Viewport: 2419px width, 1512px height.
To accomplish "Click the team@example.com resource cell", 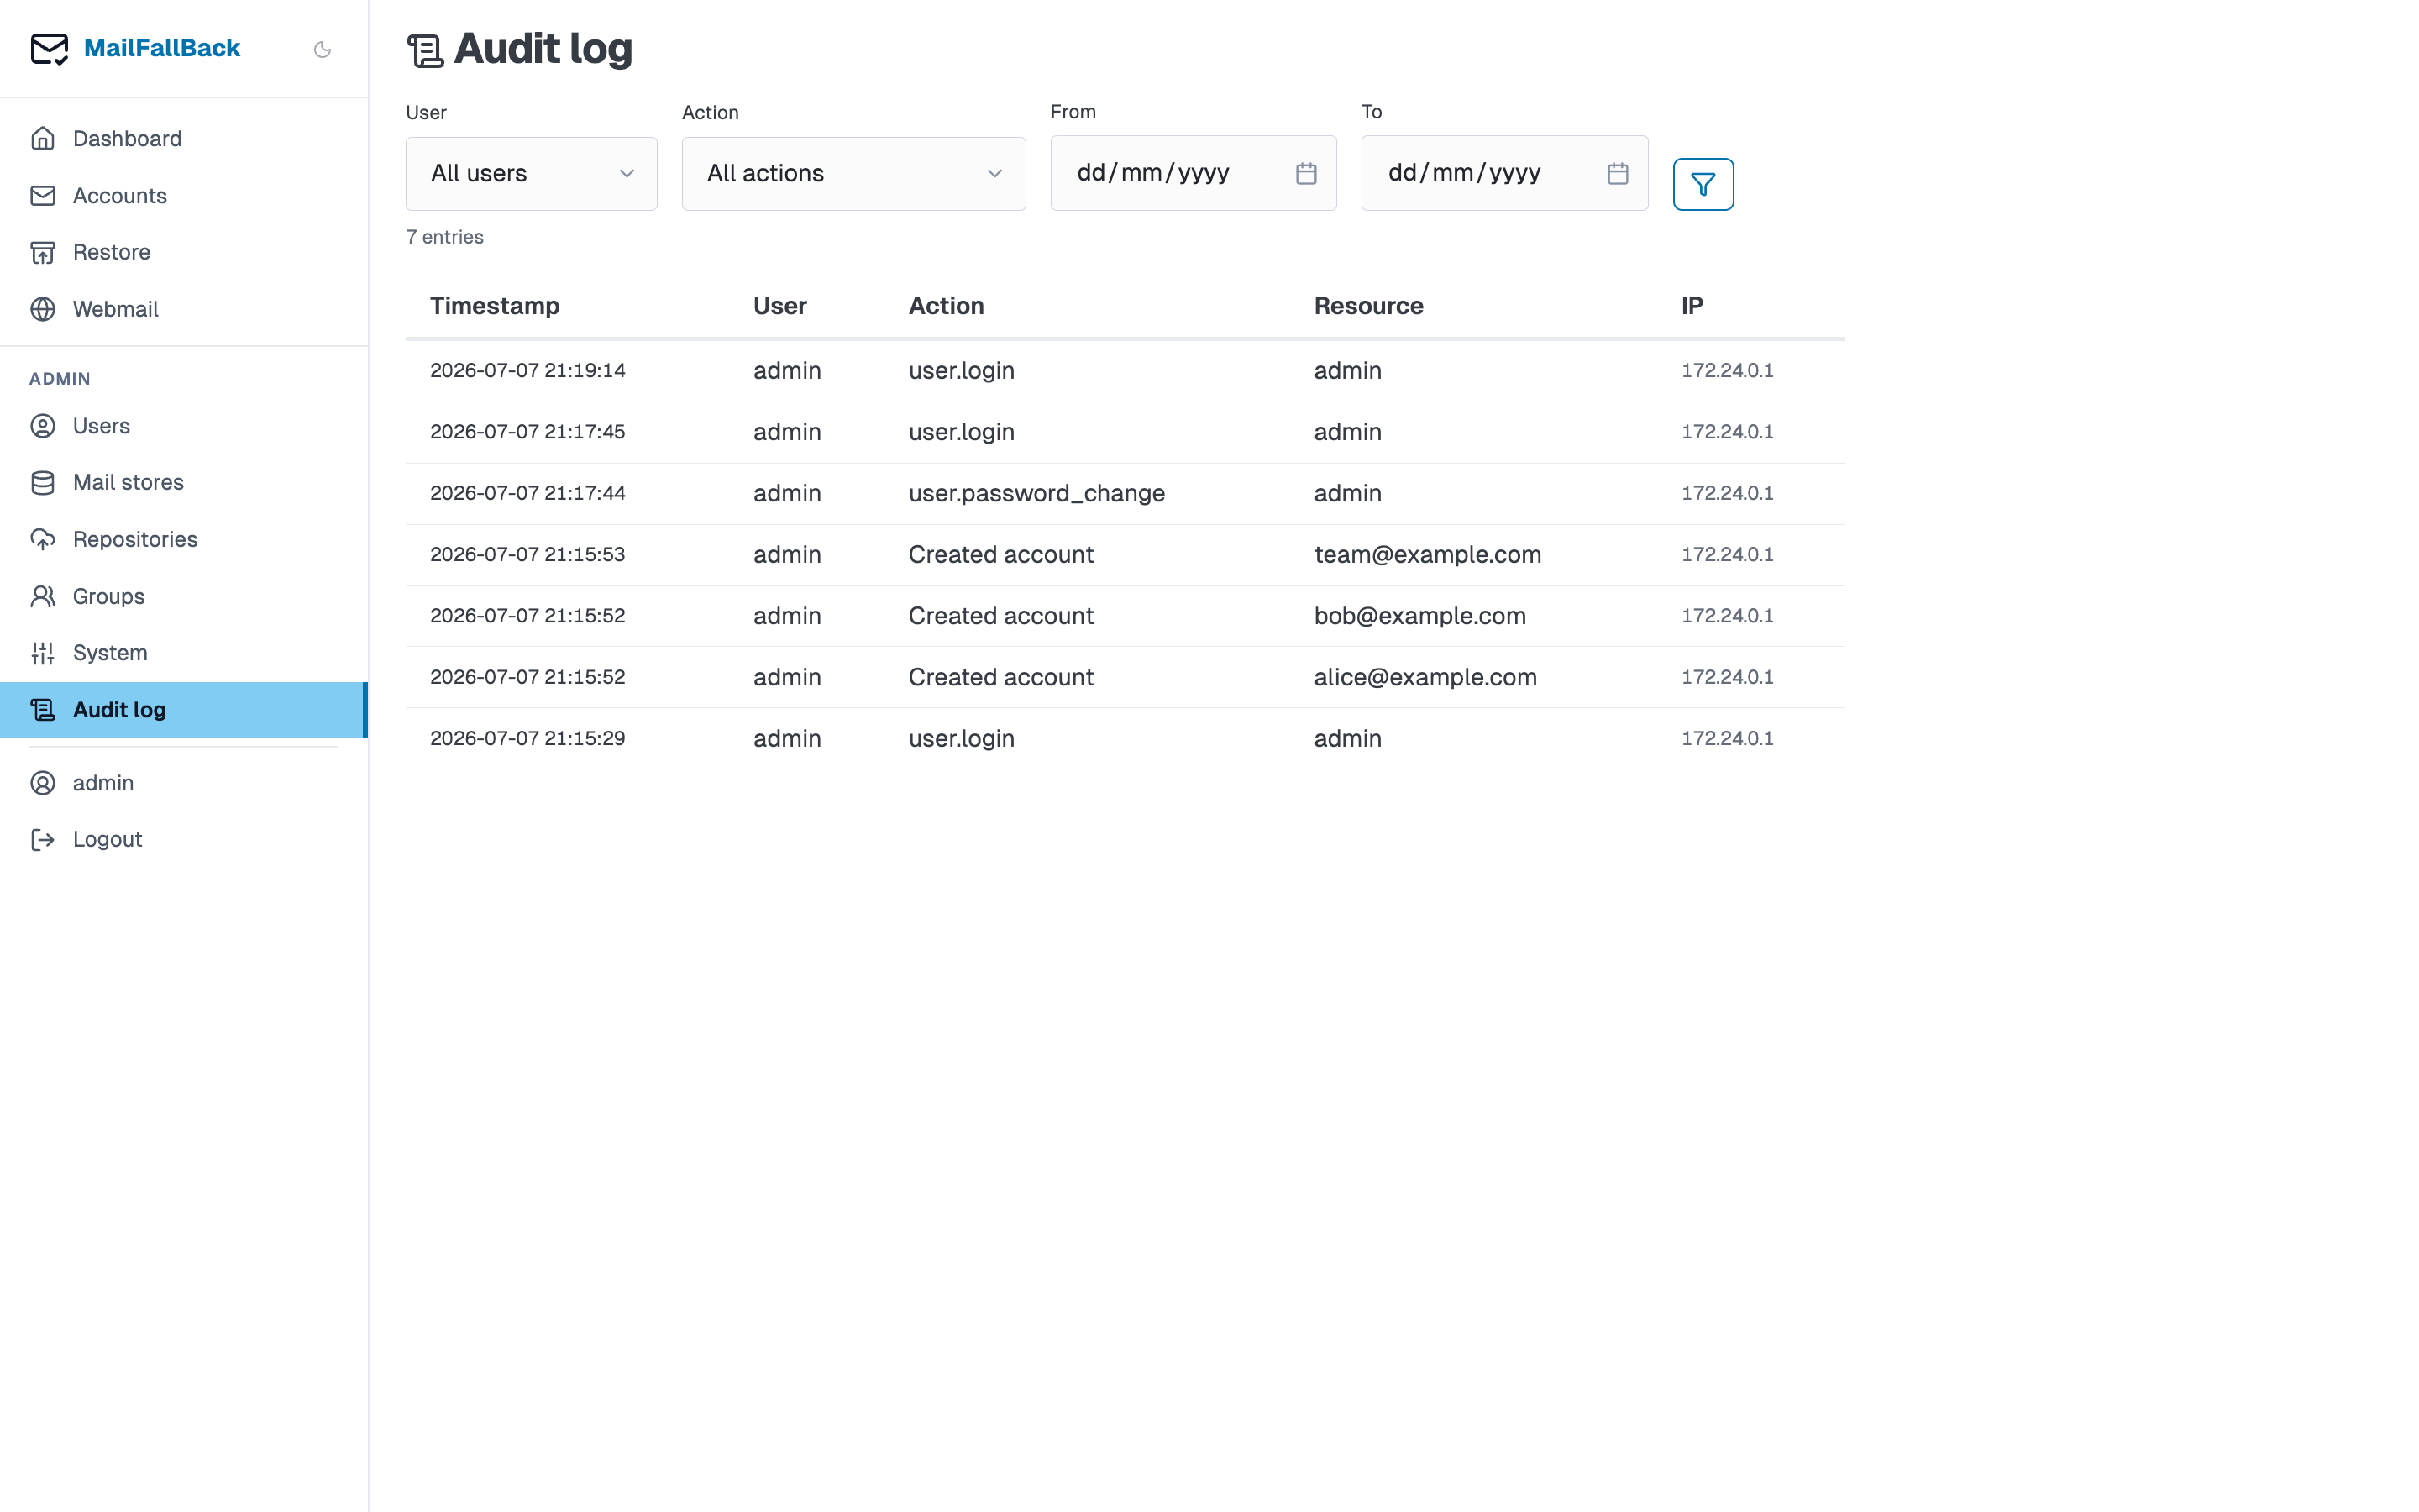I will click(x=1427, y=554).
